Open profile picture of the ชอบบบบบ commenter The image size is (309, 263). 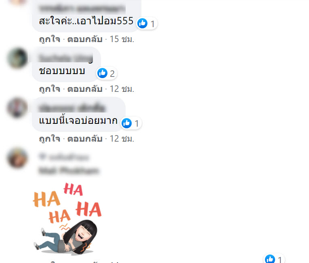[x=17, y=58]
